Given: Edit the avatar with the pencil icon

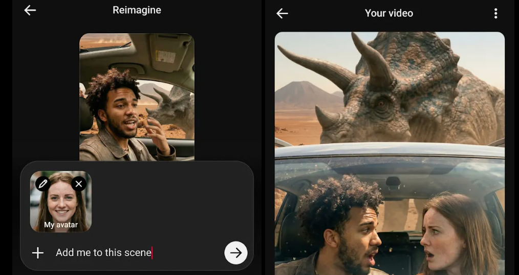Looking at the screenshot, I should click(x=42, y=184).
